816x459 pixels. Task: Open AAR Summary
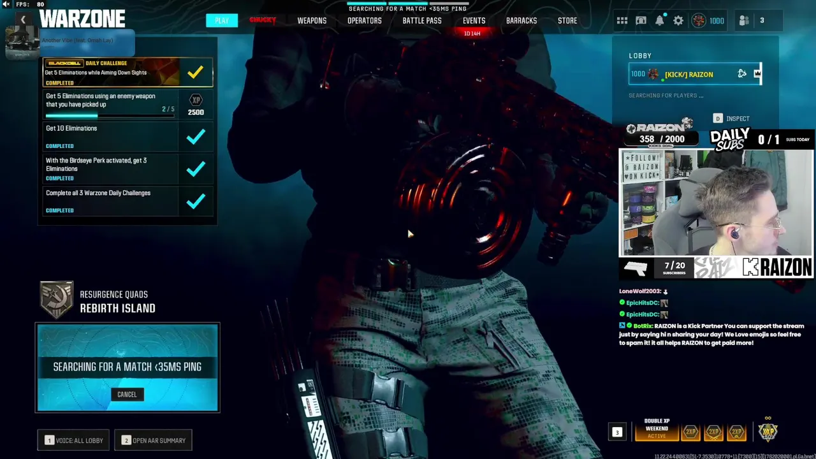point(154,441)
